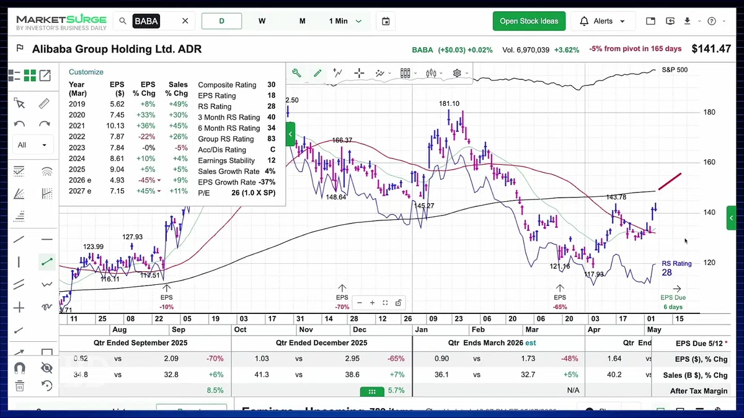Toggle the green pencil drawing icon
This screenshot has height=418, width=744.
pos(317,73)
